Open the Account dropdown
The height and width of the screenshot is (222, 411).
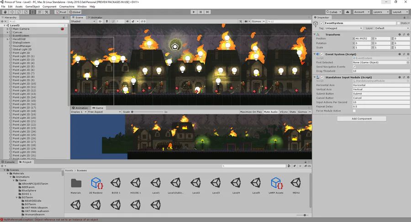[x=362, y=12]
